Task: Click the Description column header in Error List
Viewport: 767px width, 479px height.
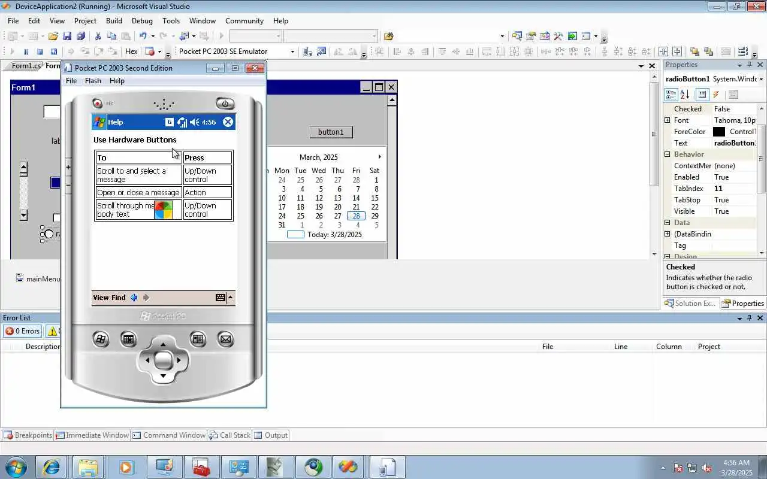Action: [43, 347]
